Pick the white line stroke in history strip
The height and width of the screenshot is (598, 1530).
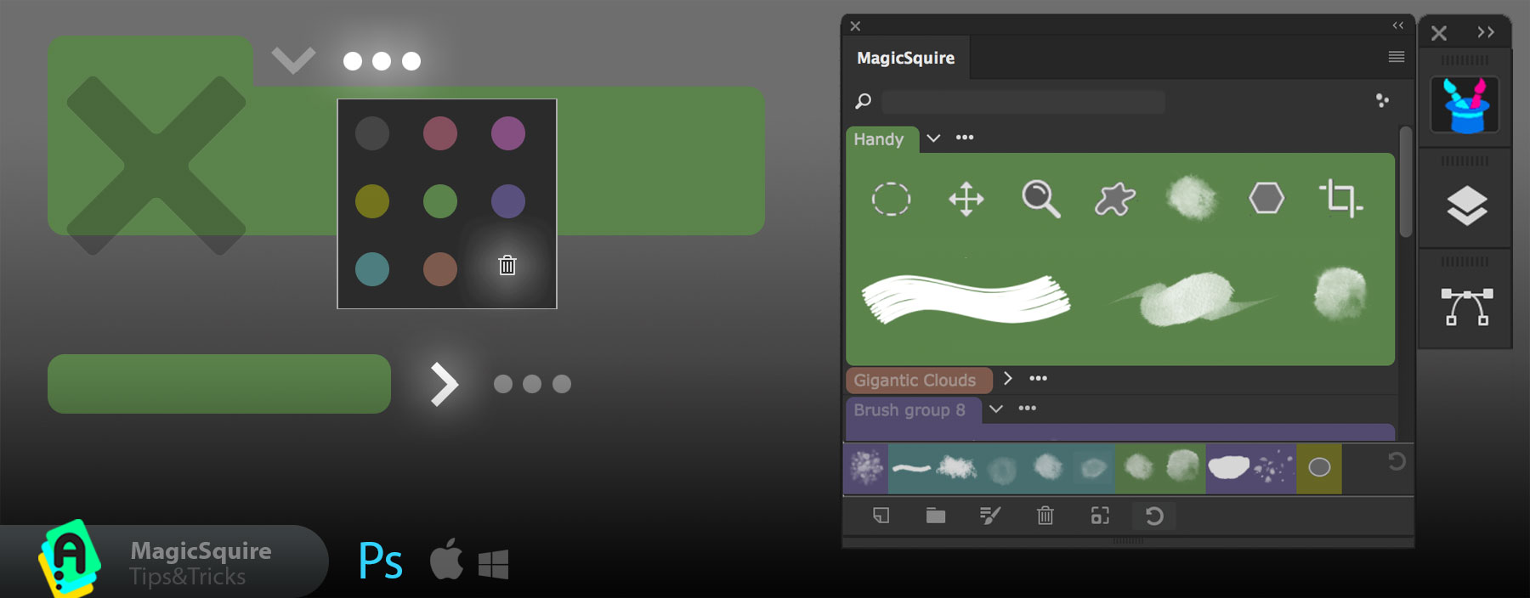click(x=911, y=468)
